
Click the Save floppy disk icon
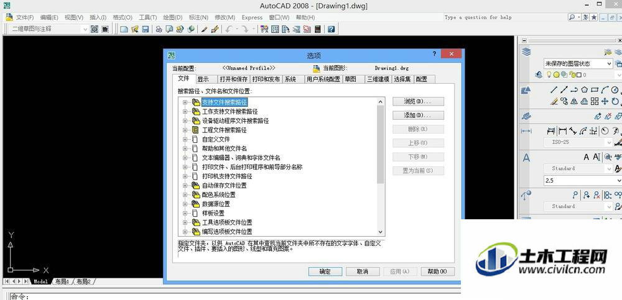click(145, 29)
